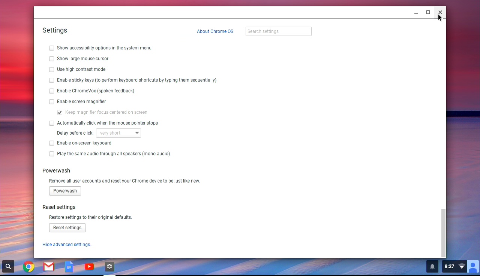Open Gmail from the shelf
Viewport: 480px width, 276px height.
point(49,267)
